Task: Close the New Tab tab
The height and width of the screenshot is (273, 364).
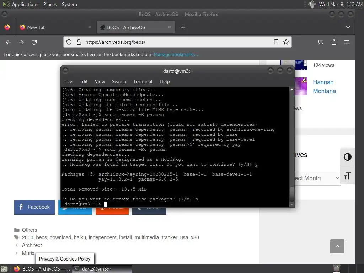Action: (x=90, y=27)
